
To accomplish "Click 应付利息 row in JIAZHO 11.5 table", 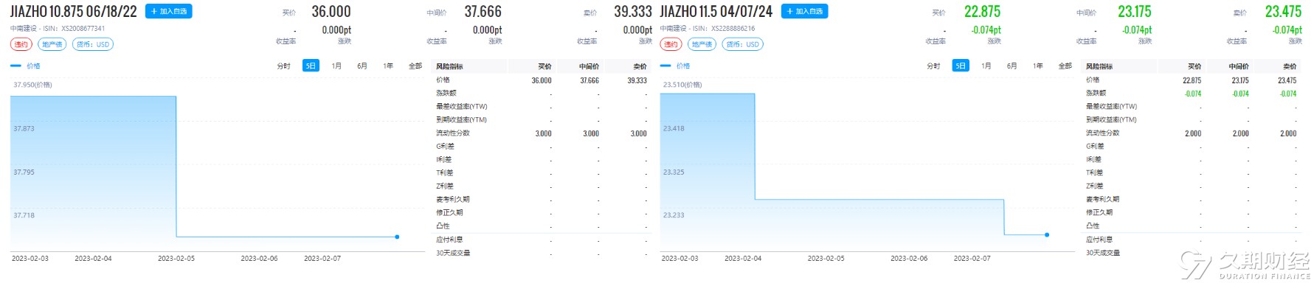I will [1192, 240].
